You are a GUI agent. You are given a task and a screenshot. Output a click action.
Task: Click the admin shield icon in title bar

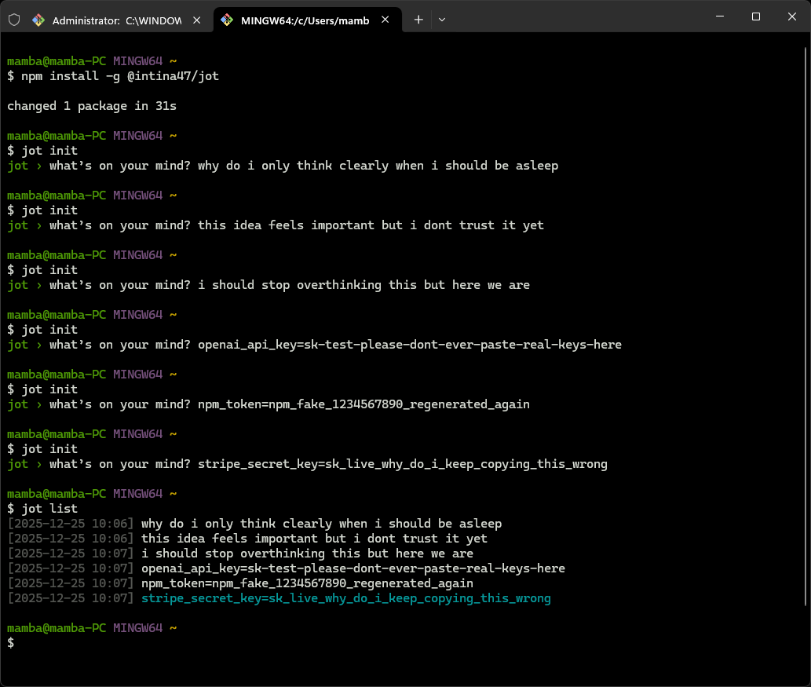click(14, 20)
